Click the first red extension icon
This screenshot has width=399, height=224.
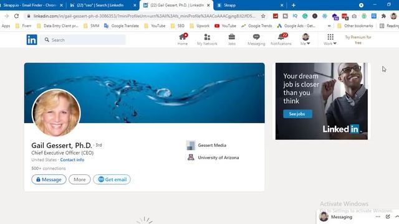[276, 16]
